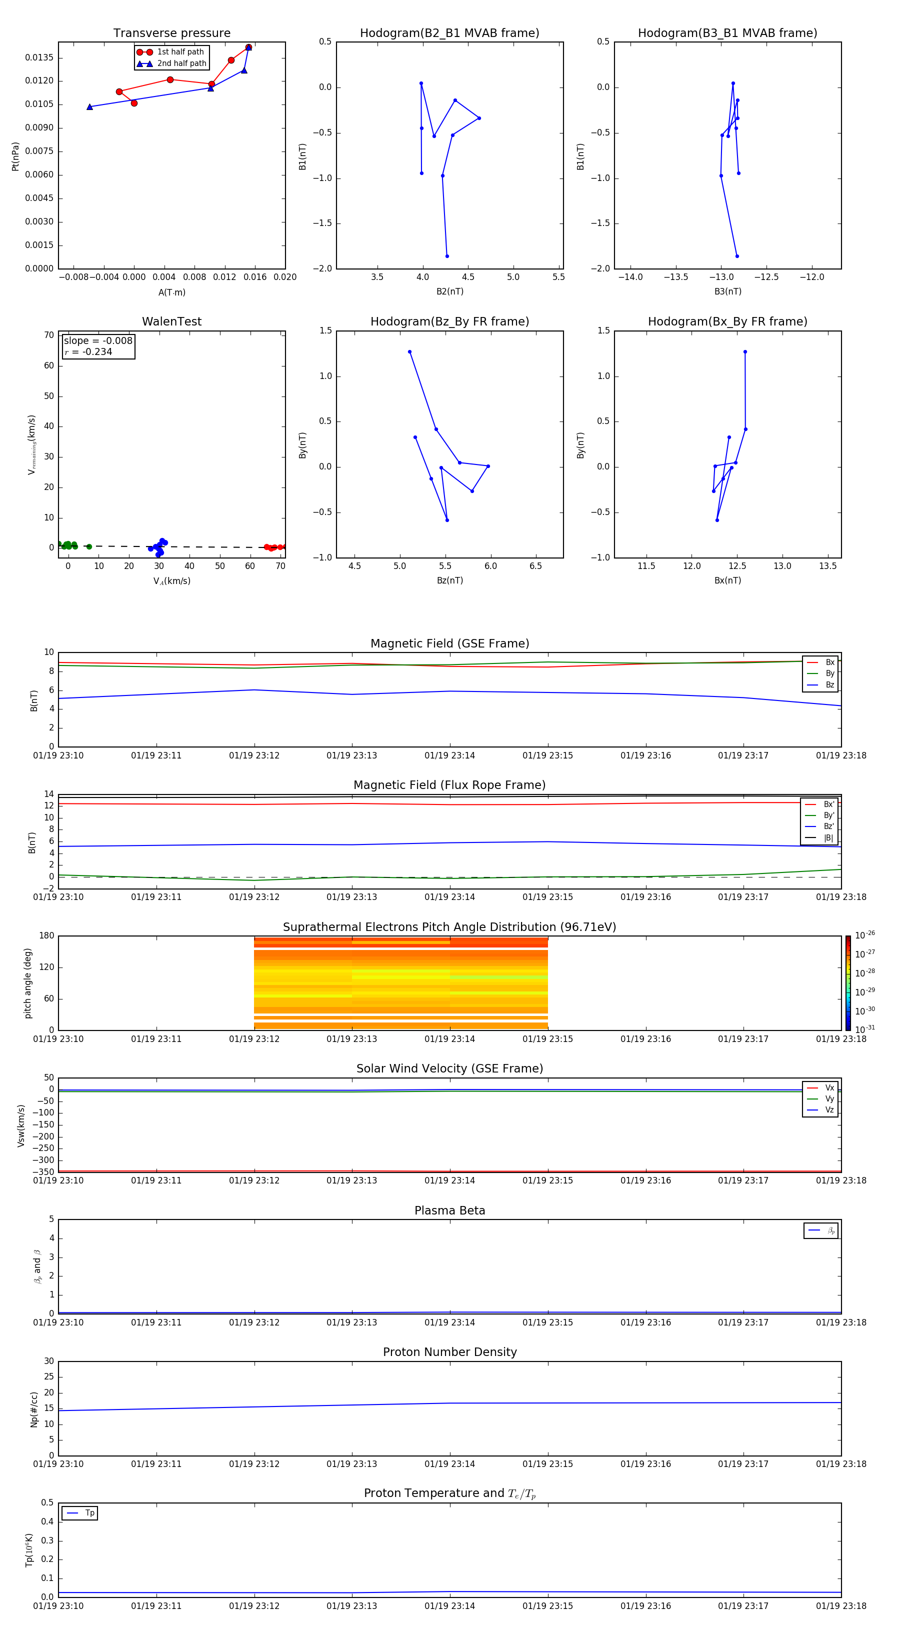Select the 'Hodogram(B2_B1 MVAB frame)' title

(x=449, y=32)
